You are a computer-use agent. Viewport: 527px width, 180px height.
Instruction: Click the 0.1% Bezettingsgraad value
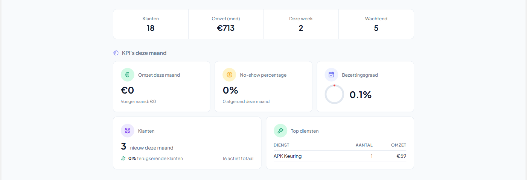(x=361, y=95)
